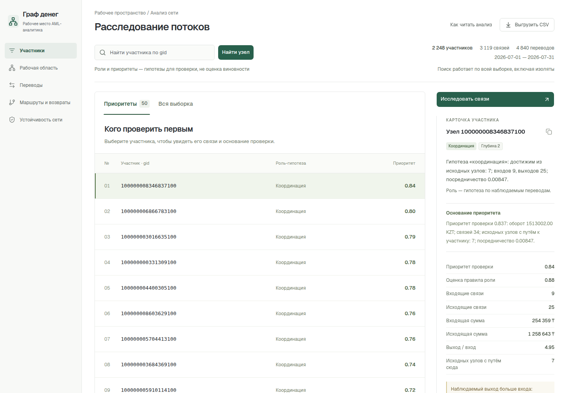Go to Рабочая область in sidebar

coord(41,68)
